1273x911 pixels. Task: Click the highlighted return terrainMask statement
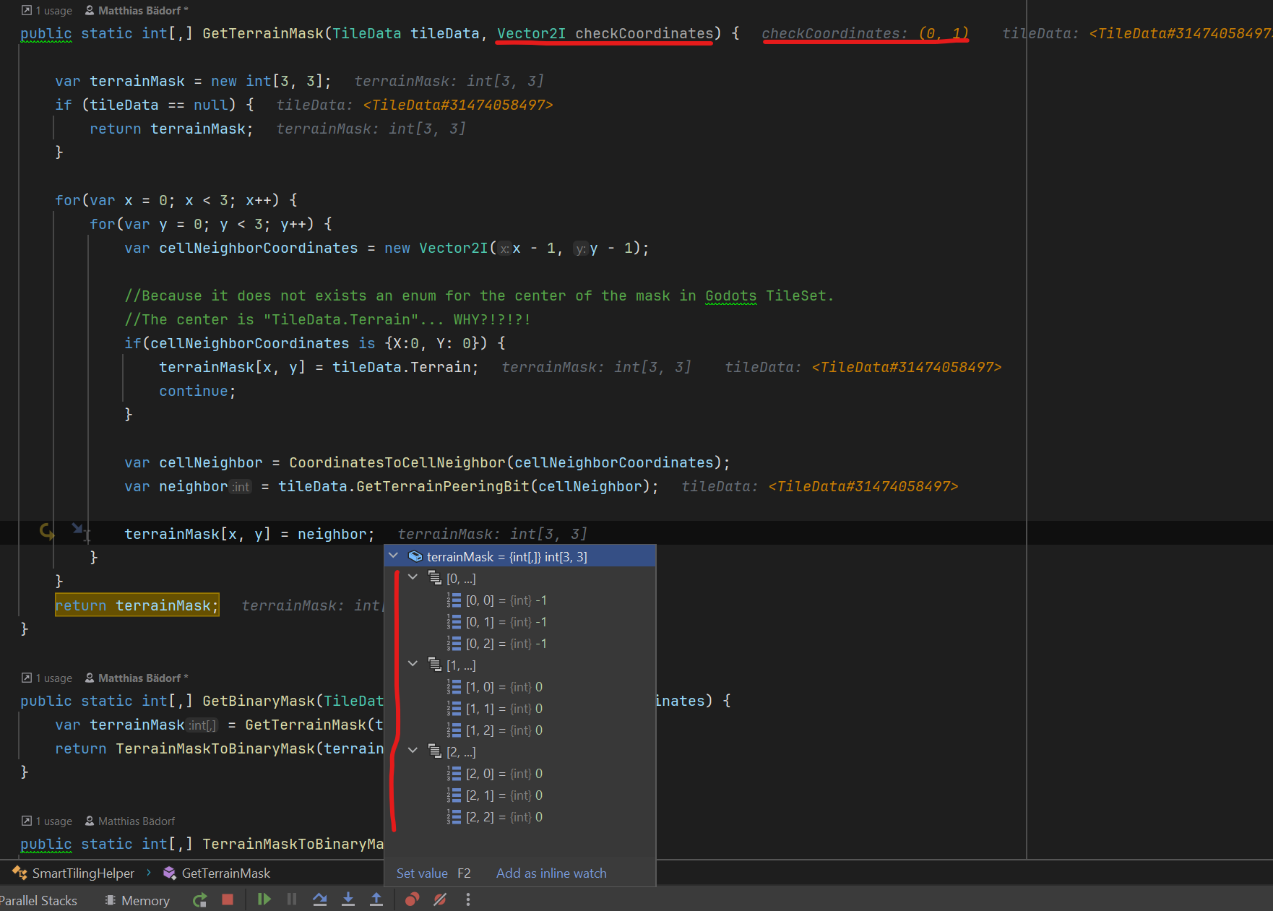point(137,605)
